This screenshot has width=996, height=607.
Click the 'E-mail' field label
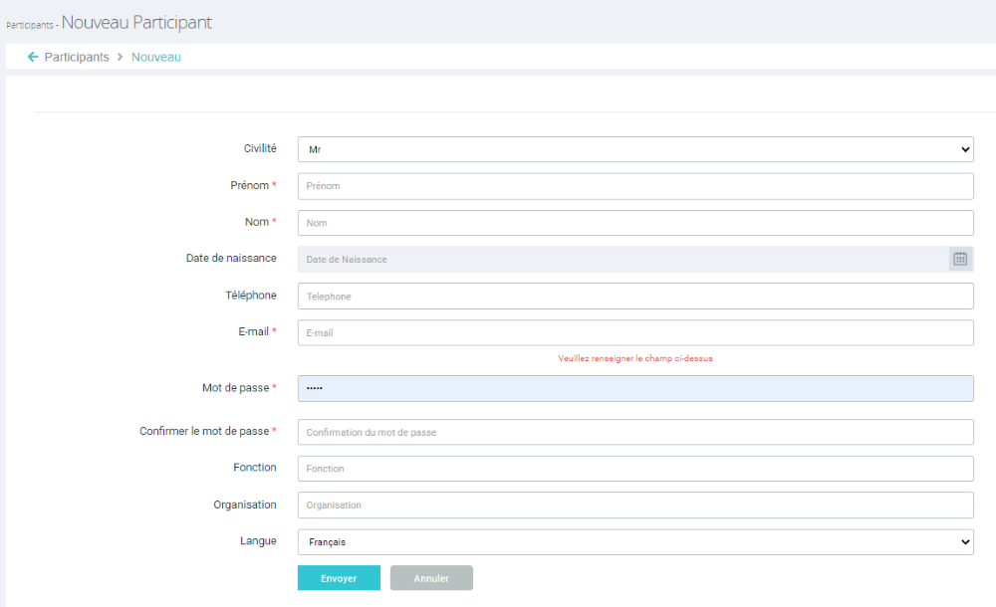click(253, 331)
